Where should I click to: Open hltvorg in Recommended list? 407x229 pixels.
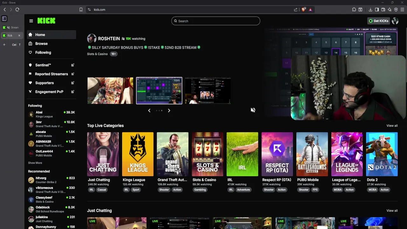[x=52, y=180]
